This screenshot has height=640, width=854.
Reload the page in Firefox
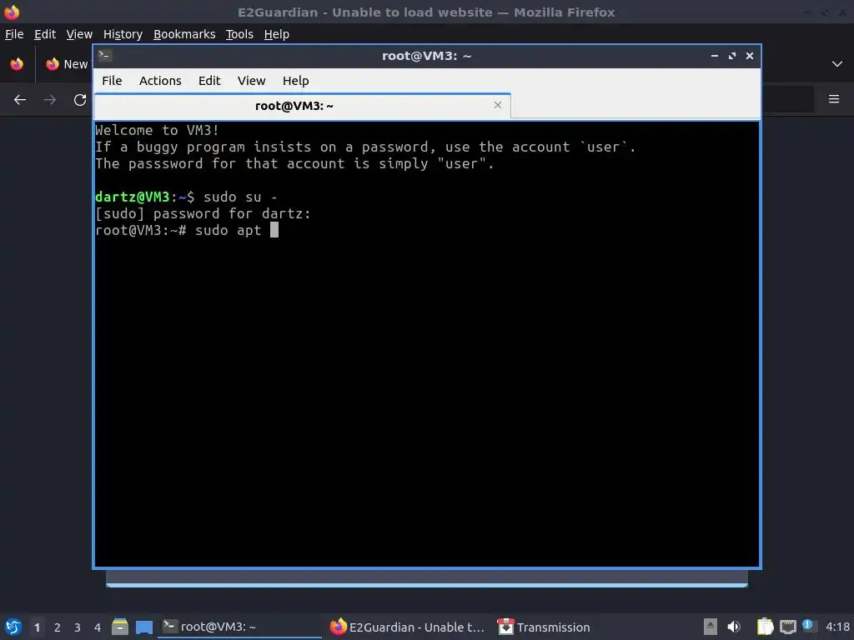click(x=80, y=100)
